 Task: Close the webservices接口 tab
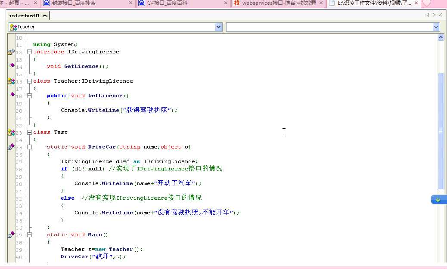[321, 3]
